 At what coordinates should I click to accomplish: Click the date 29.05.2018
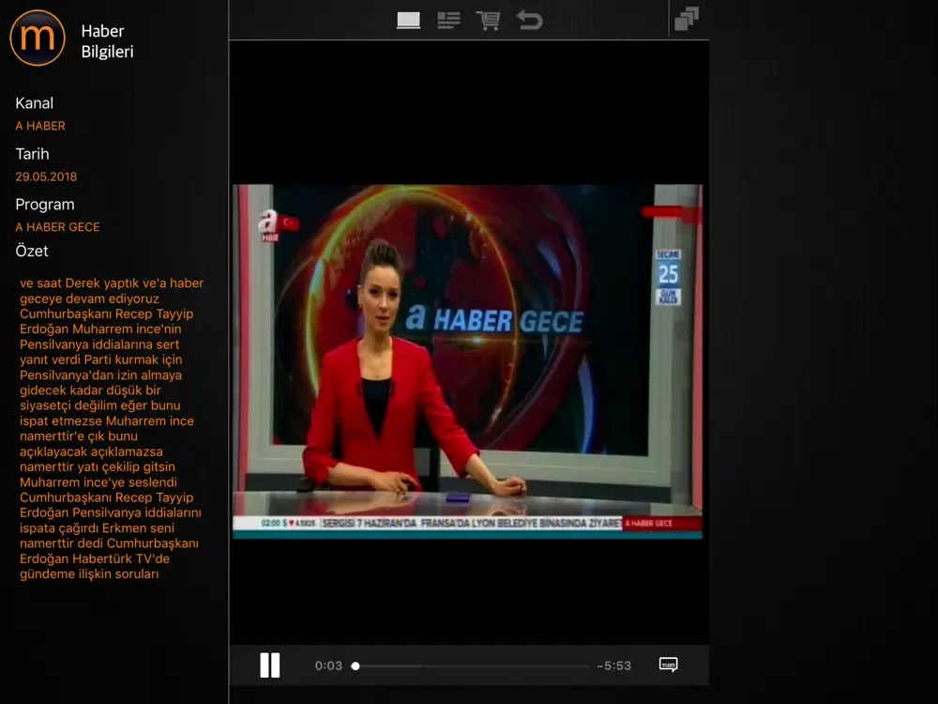46,176
